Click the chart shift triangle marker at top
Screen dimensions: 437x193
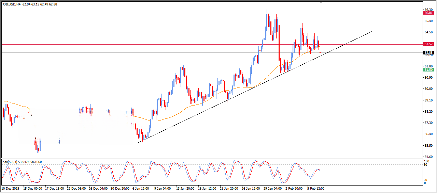pyautogui.click(x=321, y=2)
